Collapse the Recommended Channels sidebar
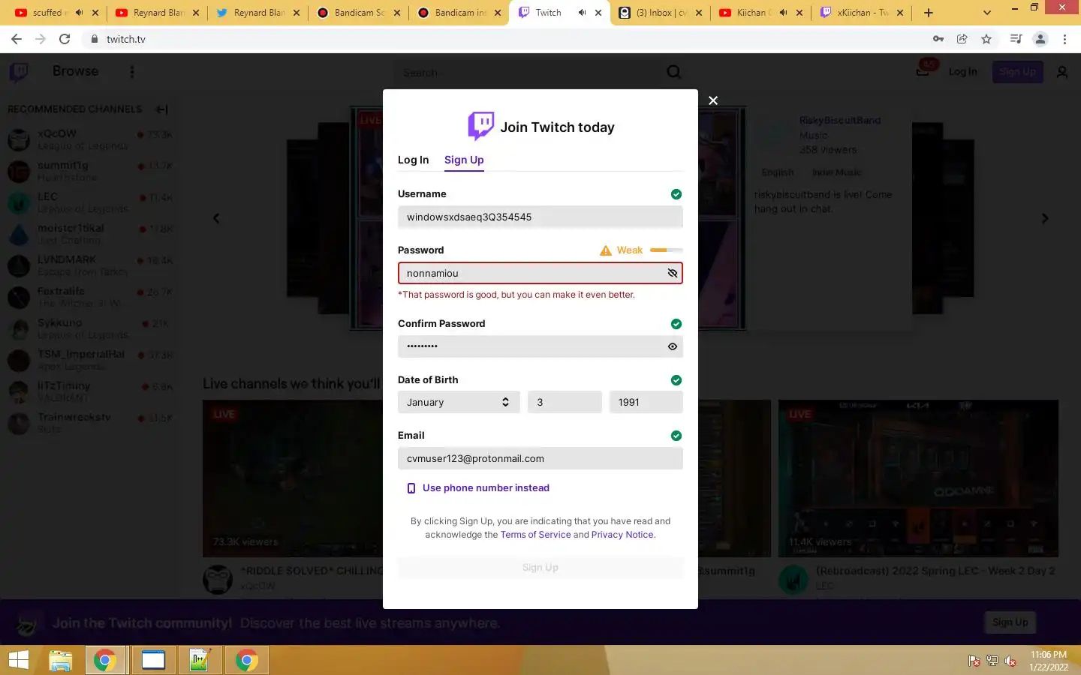This screenshot has height=675, width=1081. (161, 109)
